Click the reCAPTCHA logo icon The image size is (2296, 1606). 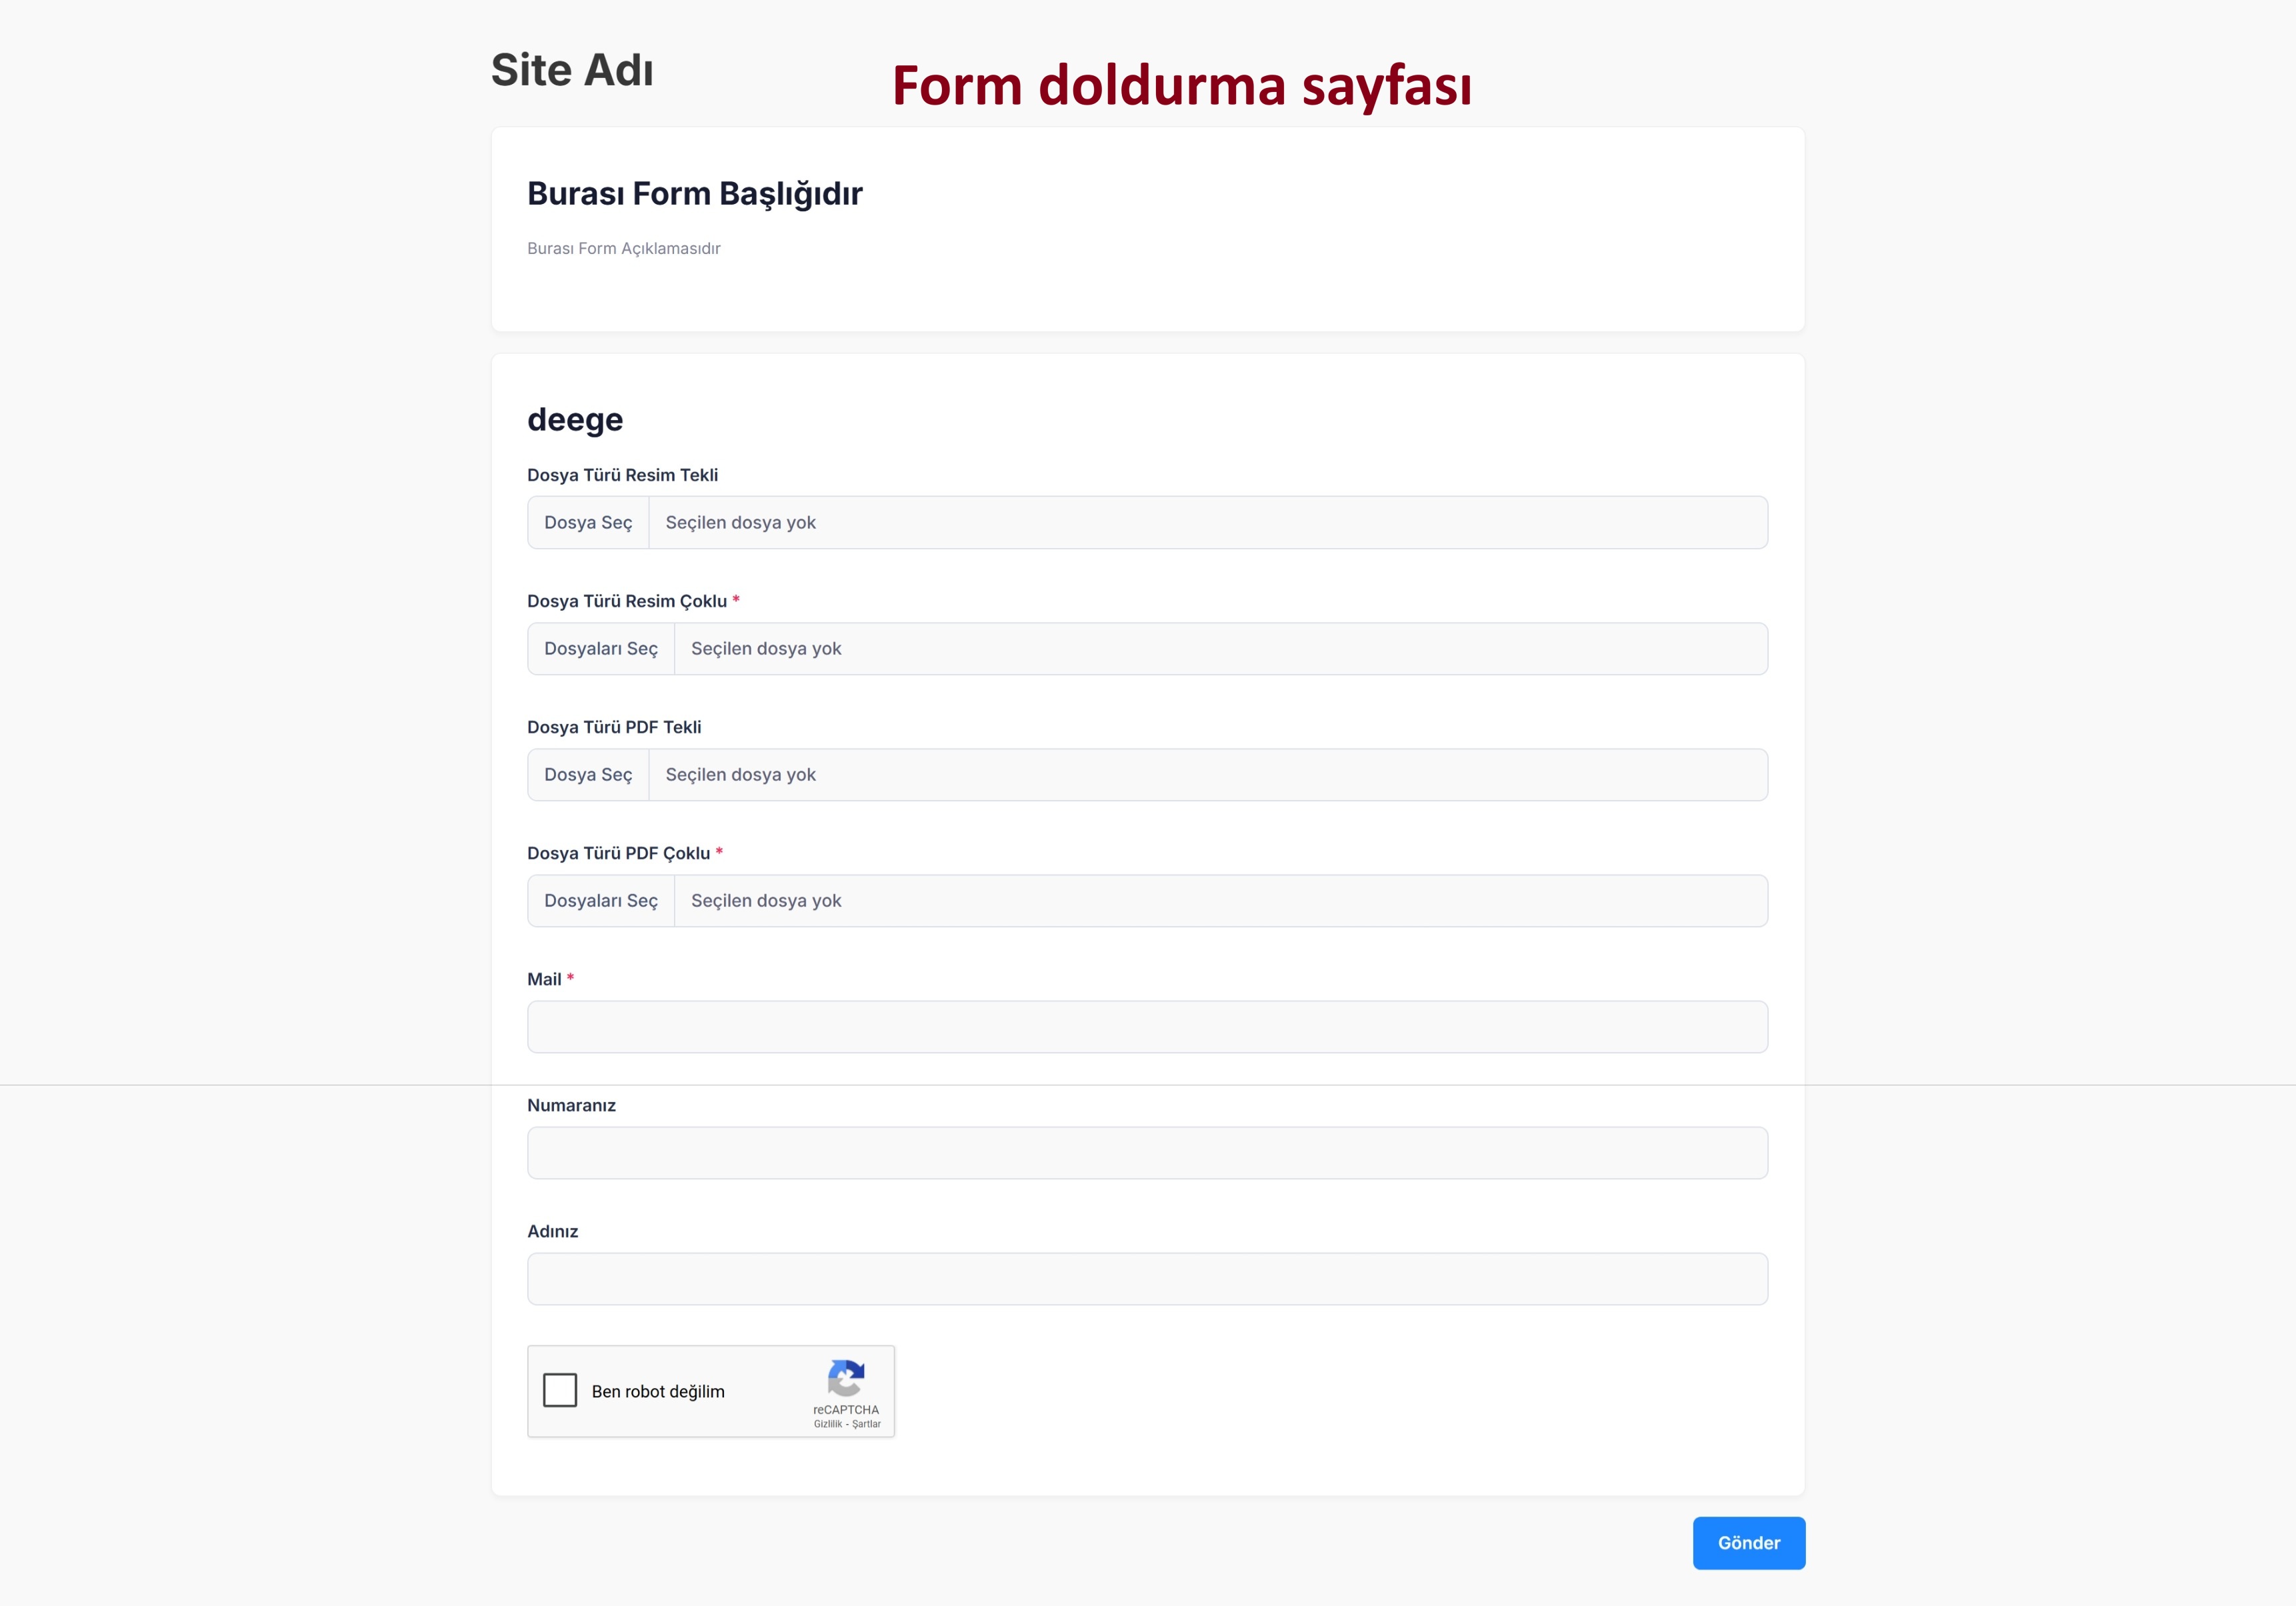click(x=846, y=1378)
